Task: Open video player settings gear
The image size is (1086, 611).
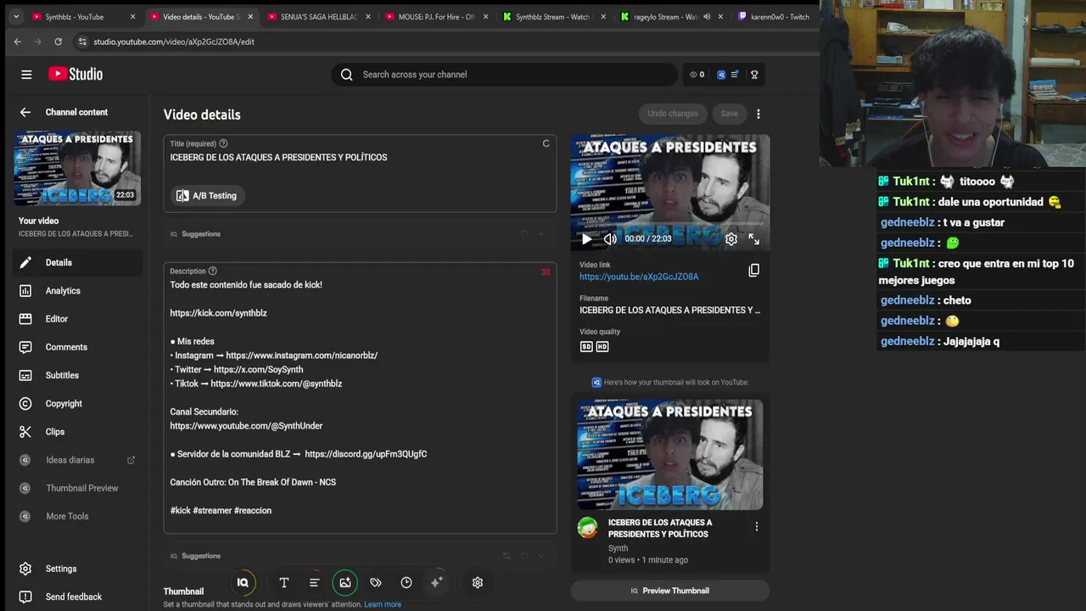Action: click(731, 239)
